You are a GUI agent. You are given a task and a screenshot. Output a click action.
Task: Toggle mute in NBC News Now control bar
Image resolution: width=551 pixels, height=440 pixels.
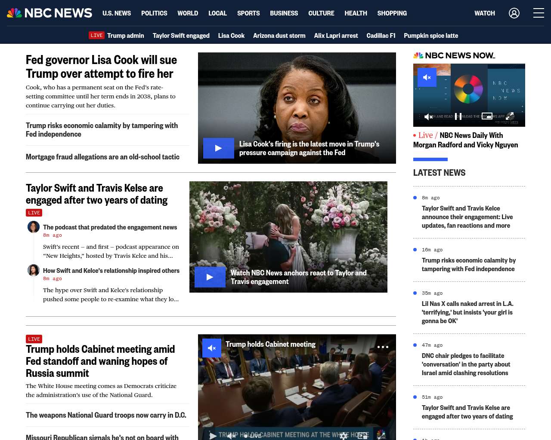pos(428,116)
